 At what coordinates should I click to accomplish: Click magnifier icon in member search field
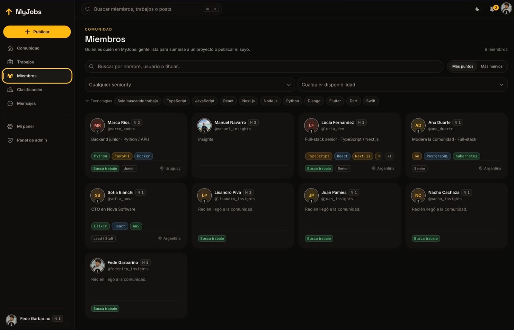coord(92,66)
